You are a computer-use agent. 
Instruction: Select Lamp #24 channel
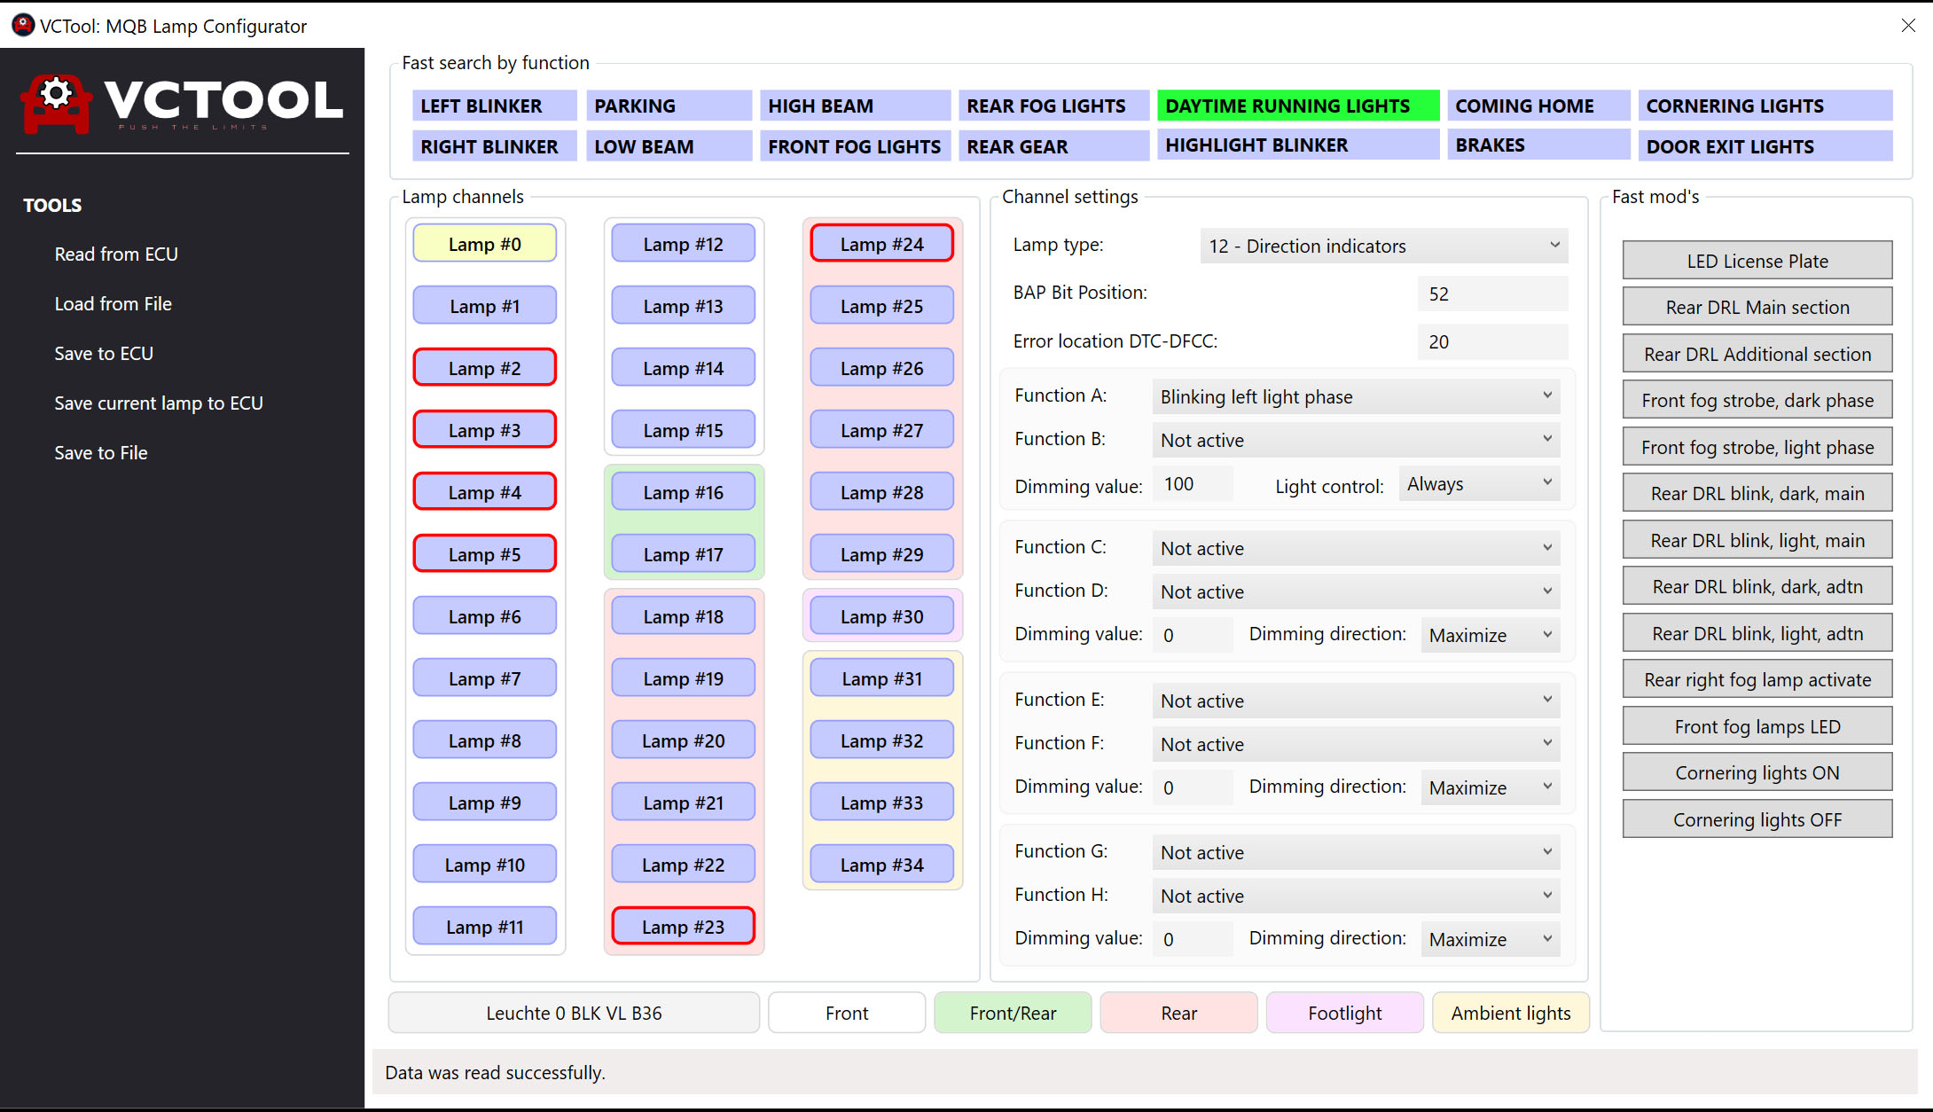[x=881, y=244]
